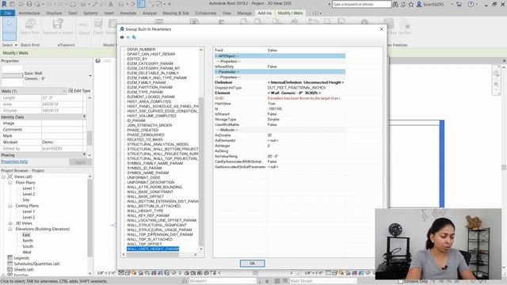507x285 pixels.
Task: Click the Check tool in Model Review panel
Action: pyautogui.click(x=98, y=26)
